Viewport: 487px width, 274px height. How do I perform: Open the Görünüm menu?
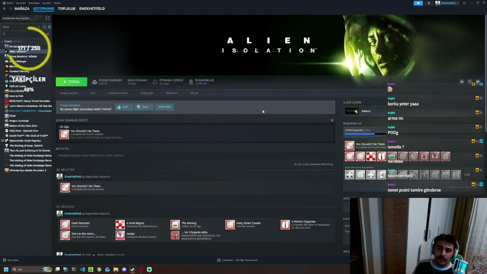coord(20,3)
